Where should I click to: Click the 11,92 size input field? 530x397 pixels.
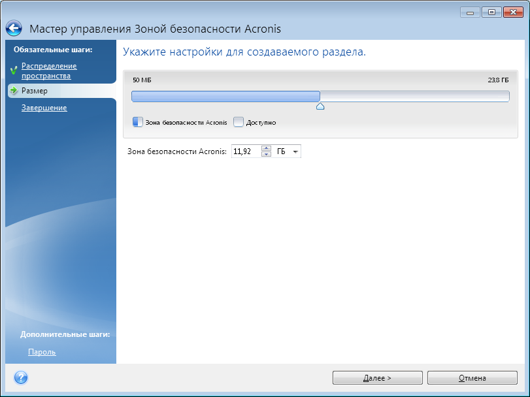pos(246,151)
